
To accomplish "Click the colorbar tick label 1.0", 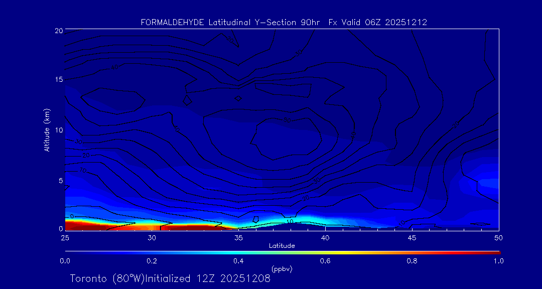I will (499, 261).
